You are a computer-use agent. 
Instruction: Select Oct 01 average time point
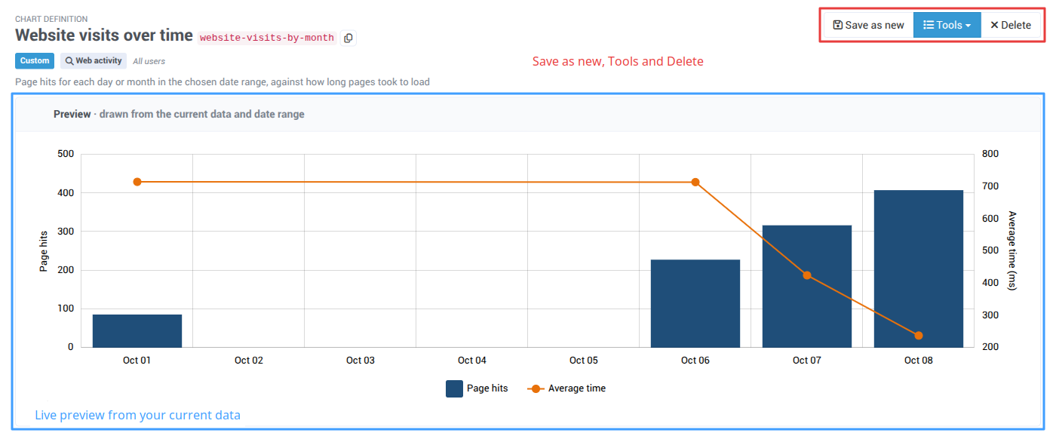[137, 182]
